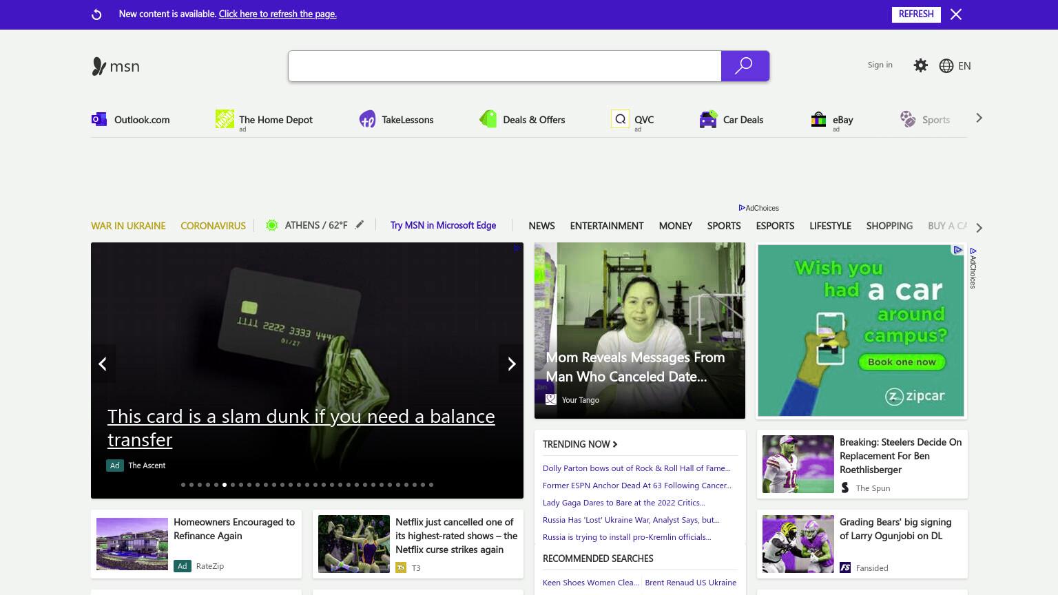This screenshot has height=595, width=1058.
Task: Show more shortcuts with the right chevron
Action: (x=979, y=118)
